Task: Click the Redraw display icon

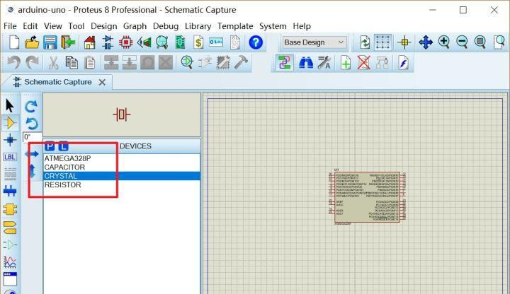Action: coord(365,42)
